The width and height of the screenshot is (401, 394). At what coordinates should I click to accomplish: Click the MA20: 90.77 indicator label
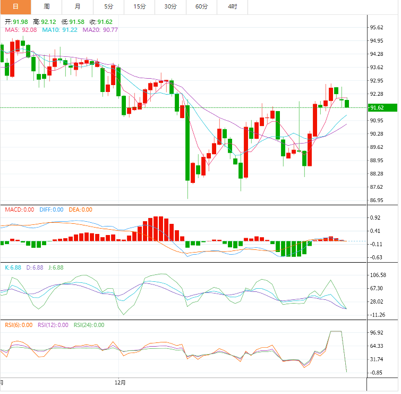pos(100,30)
